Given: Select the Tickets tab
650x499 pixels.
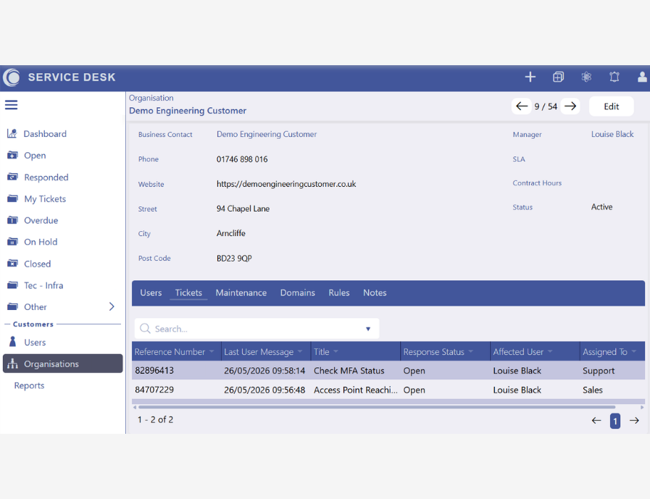Looking at the screenshot, I should [188, 293].
